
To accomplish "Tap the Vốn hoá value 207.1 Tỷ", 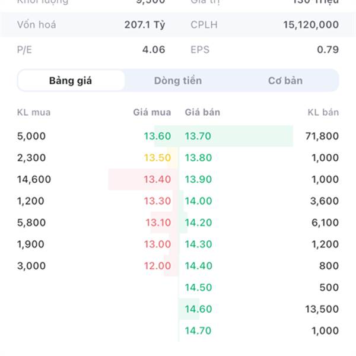I will click(145, 25).
